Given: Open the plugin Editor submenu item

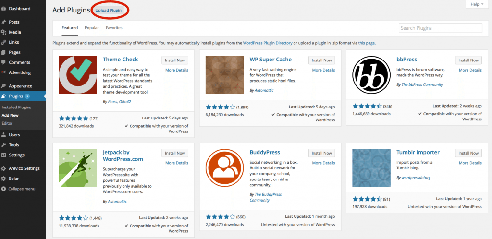Looking at the screenshot, I should pos(7,123).
